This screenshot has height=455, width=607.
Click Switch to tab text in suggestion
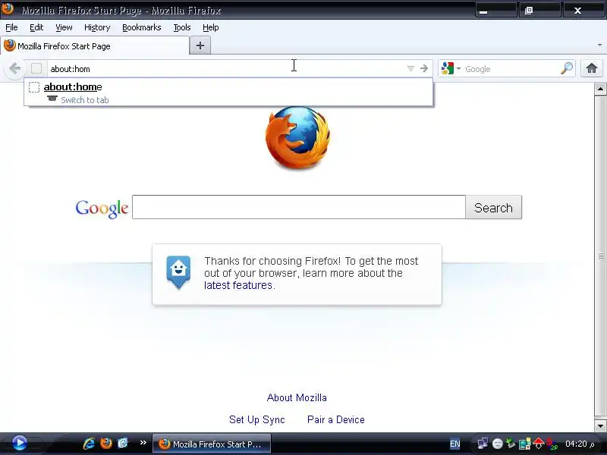pyautogui.click(x=85, y=100)
